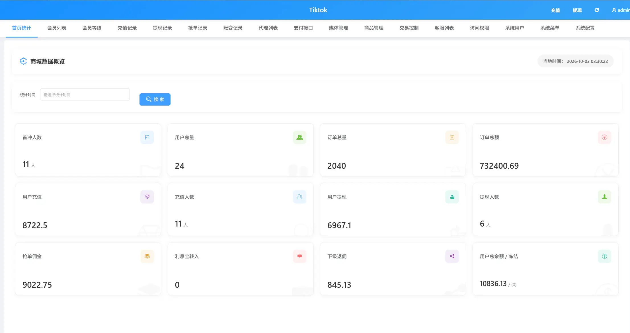Screen dimensions: 630x333
Task: Open the 账变记录 tab
Action: [233, 28]
